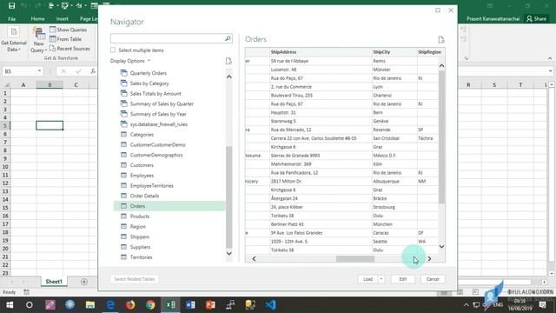
Task: Click preview vertical scroll down arrow
Action: 442,247
